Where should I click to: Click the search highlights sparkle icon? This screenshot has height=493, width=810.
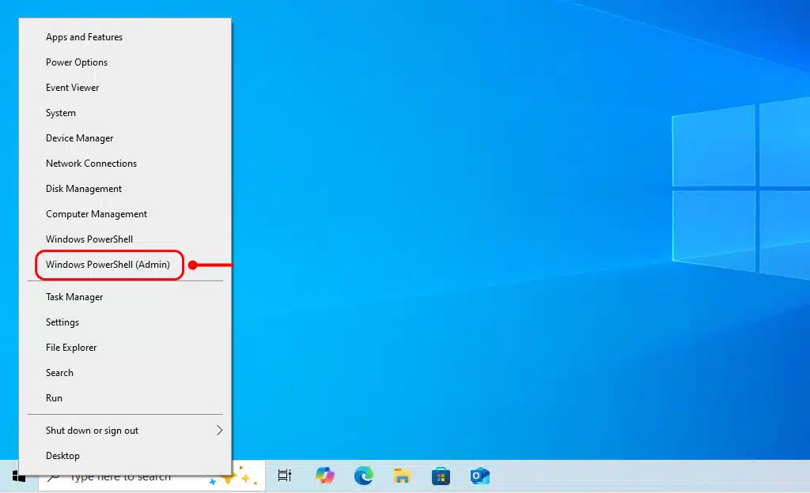click(239, 478)
